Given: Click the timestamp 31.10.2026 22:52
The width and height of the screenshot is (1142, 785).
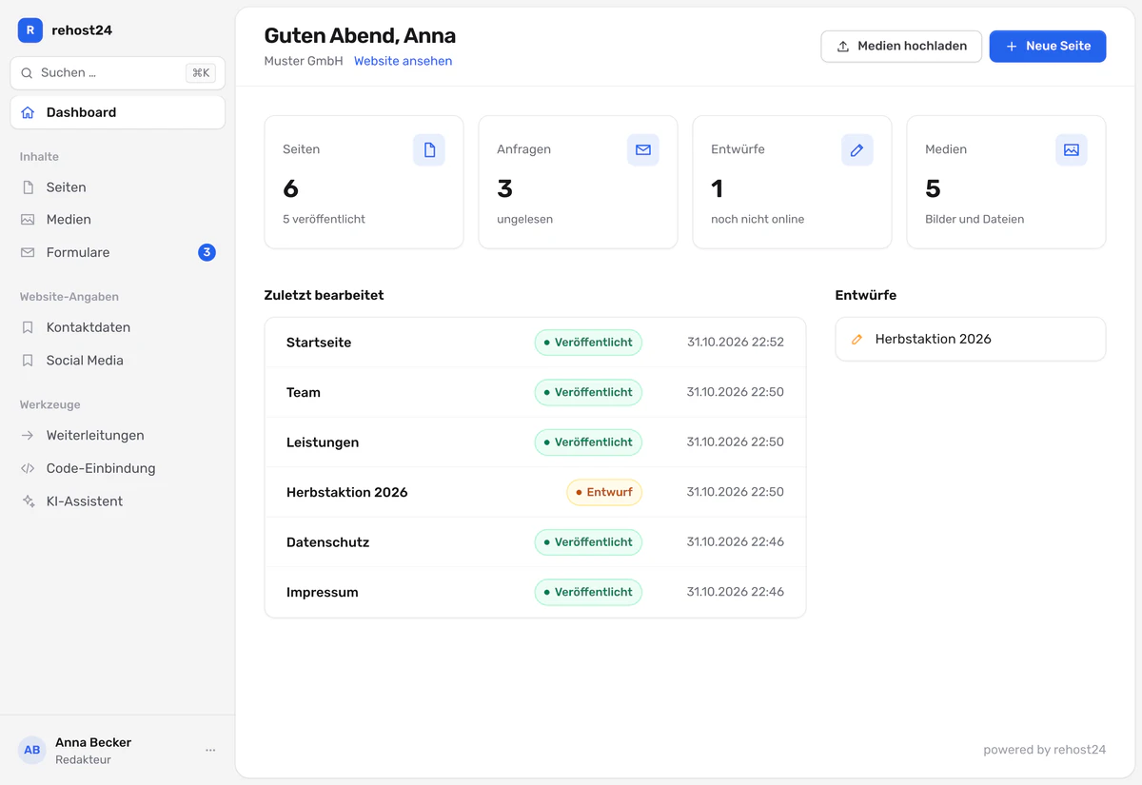Looking at the screenshot, I should (x=736, y=343).
